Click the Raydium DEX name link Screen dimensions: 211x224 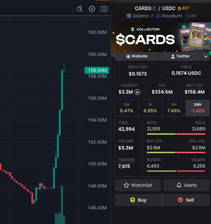[x=172, y=16]
